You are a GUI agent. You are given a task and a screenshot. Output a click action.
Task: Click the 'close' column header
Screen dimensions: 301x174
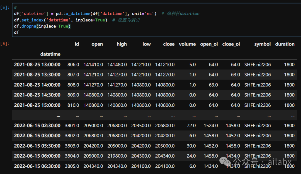(169, 44)
